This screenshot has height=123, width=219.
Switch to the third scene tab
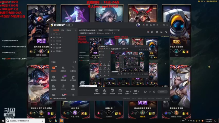(x=68, y=30)
